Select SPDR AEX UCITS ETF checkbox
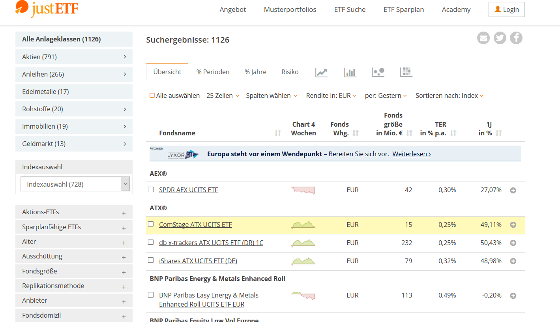This screenshot has height=322, width=560. click(151, 189)
